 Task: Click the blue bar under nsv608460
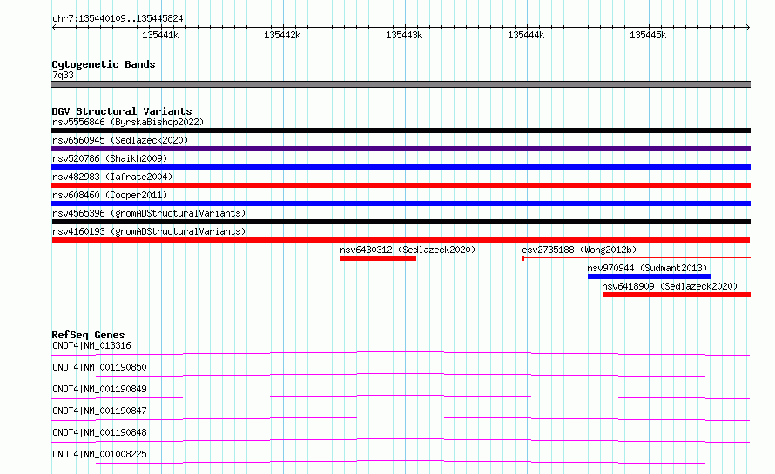(401, 204)
